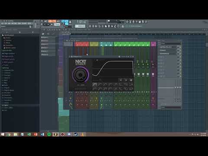Open the PATTERNS menu

pos(14,23)
